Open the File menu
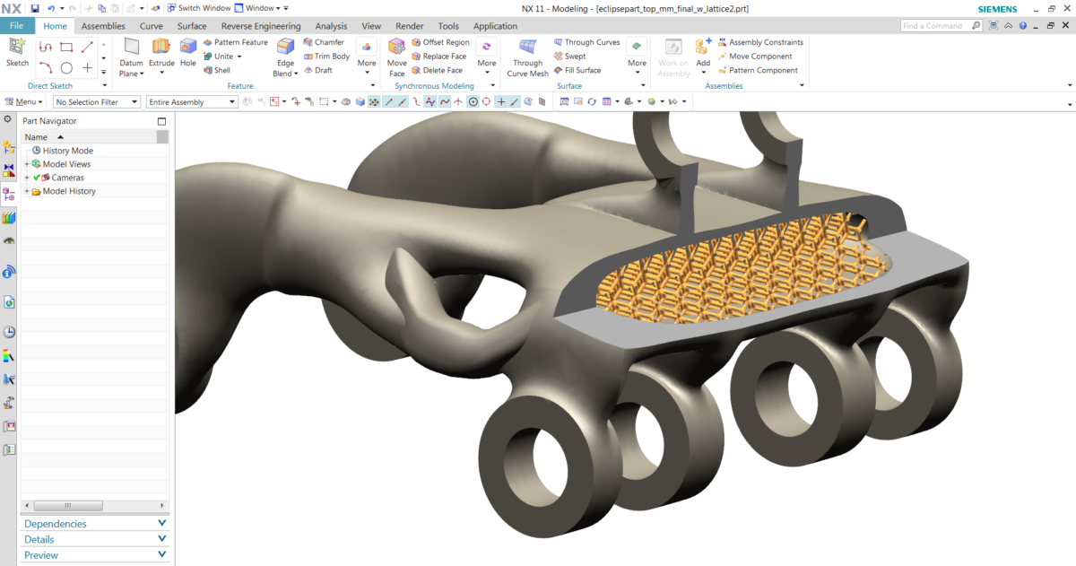 (17, 26)
